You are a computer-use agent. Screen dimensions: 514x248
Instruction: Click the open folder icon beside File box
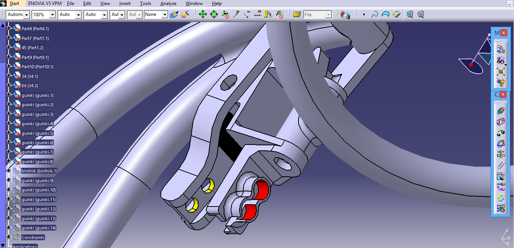coord(297,14)
